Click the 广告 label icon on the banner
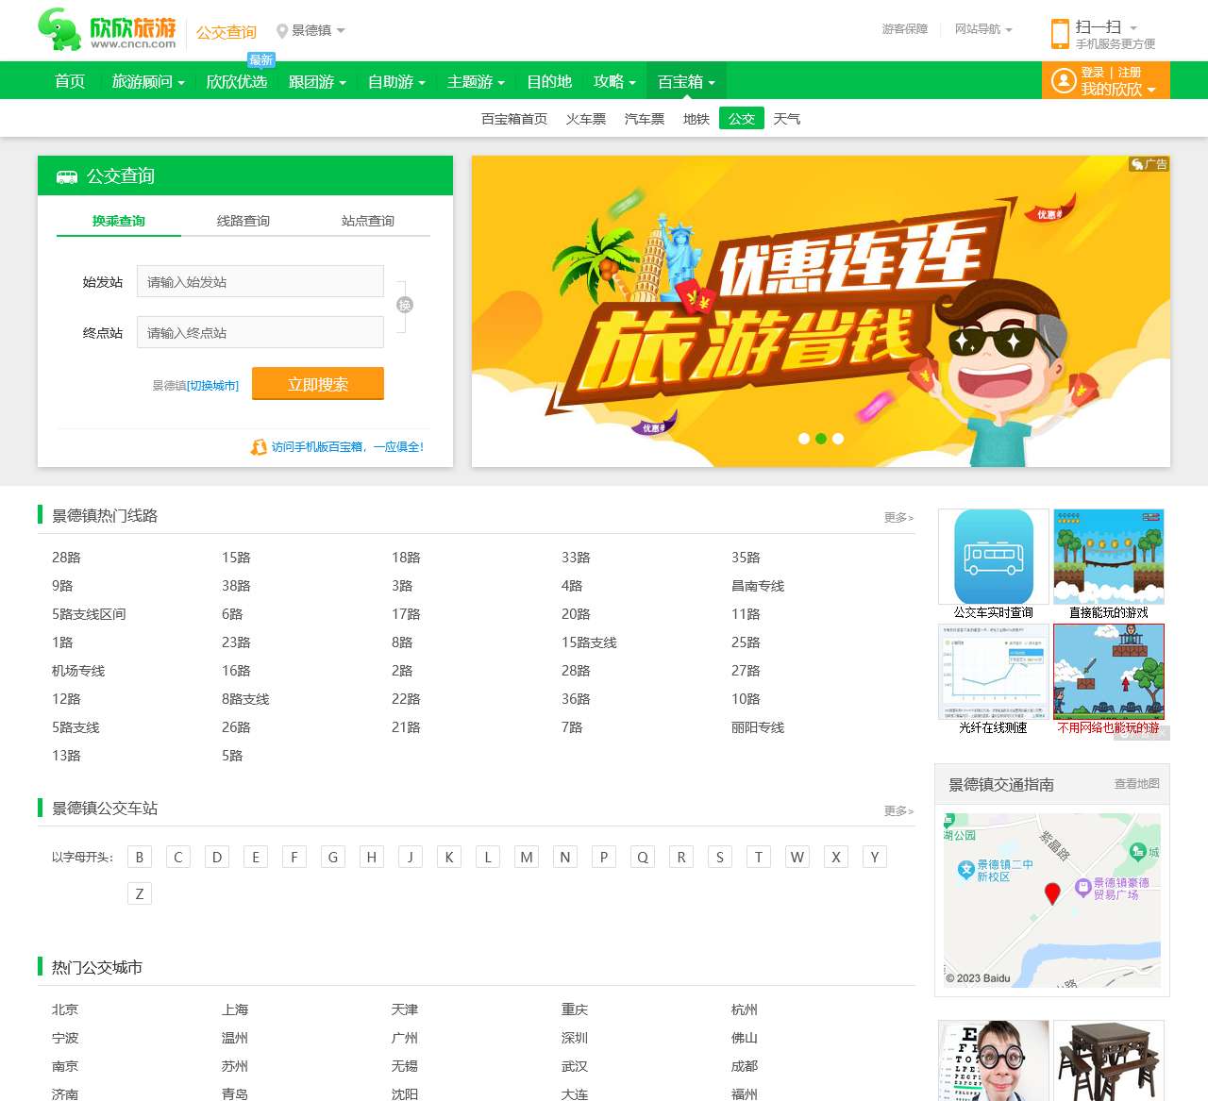The height and width of the screenshot is (1101, 1208). (1148, 165)
